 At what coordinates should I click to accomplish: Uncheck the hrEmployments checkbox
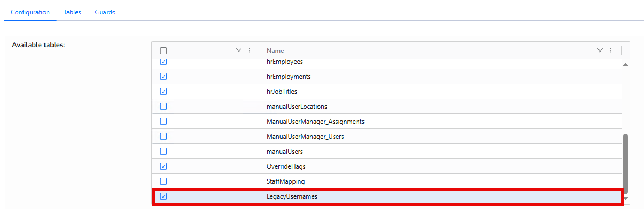pyautogui.click(x=164, y=77)
